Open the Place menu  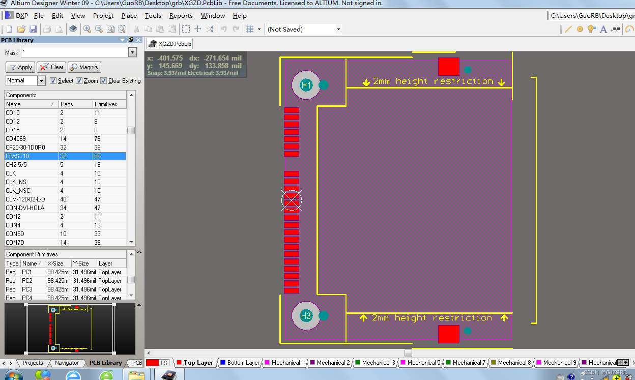tap(129, 15)
